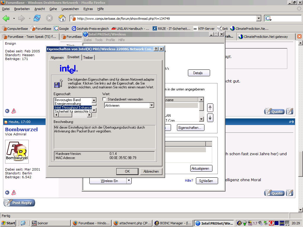This screenshot has height=227, width=303.
Task: Click Abbrechen to cancel the dialog
Action: click(151, 171)
